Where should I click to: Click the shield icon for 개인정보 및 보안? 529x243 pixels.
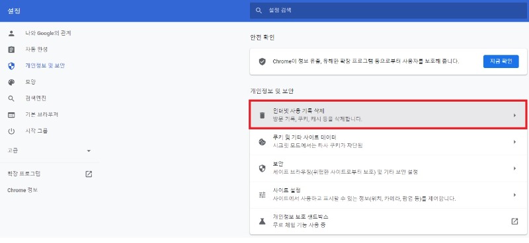click(11, 66)
